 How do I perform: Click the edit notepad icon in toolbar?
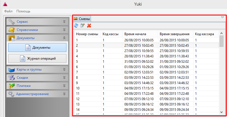pos(82,26)
